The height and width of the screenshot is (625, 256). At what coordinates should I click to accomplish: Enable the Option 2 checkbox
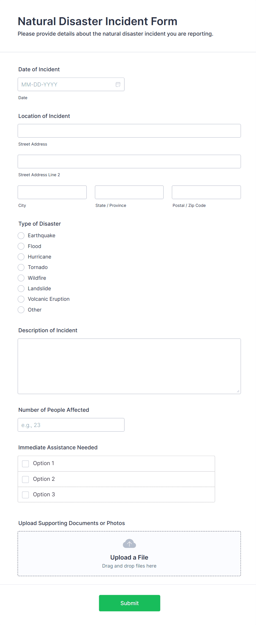coord(25,479)
